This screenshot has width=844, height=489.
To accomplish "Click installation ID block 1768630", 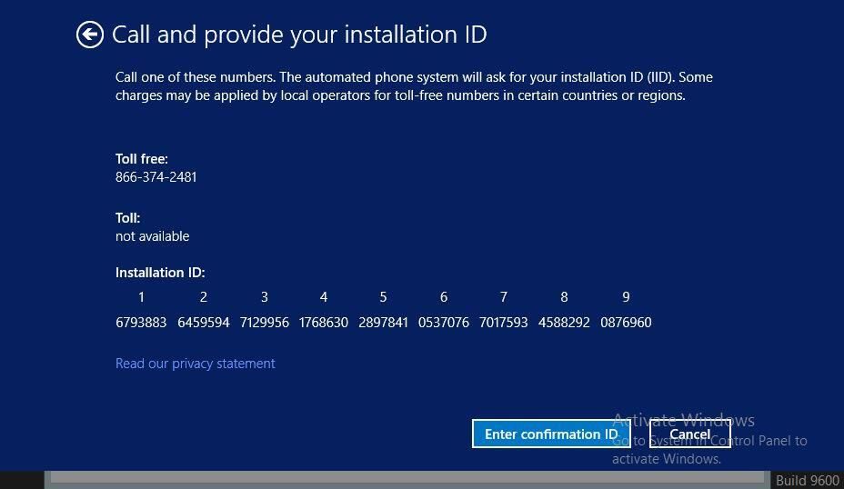I will click(x=323, y=323).
